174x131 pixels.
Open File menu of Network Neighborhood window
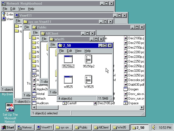tap(5, 9)
